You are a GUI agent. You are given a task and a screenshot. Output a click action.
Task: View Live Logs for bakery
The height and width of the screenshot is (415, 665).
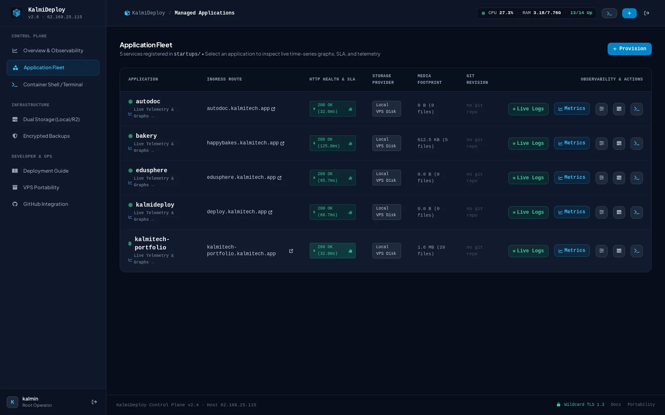(528, 144)
